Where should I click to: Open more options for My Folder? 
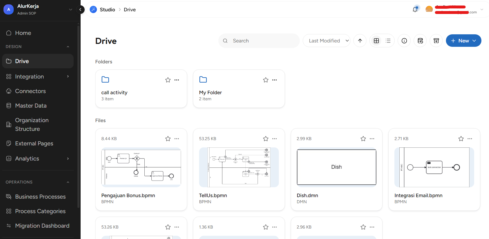[x=274, y=80]
